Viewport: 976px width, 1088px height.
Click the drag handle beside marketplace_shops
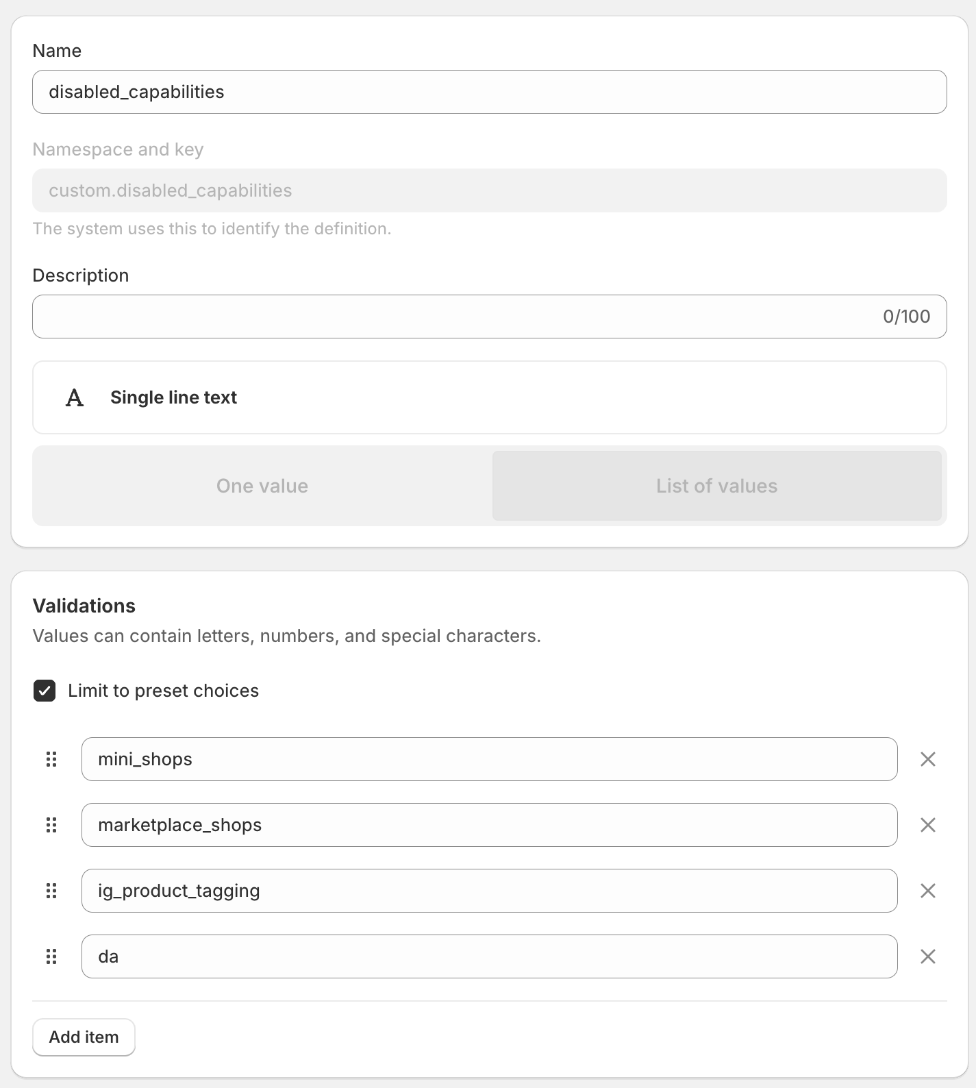51,825
